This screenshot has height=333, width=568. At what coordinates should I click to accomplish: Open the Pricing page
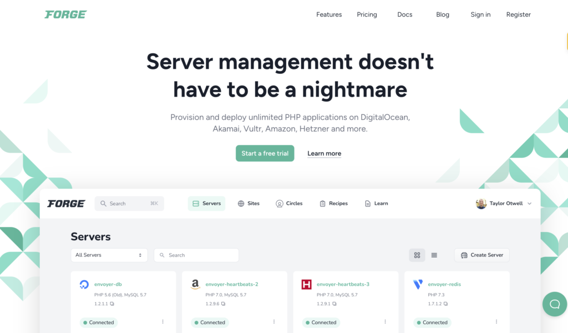(367, 14)
